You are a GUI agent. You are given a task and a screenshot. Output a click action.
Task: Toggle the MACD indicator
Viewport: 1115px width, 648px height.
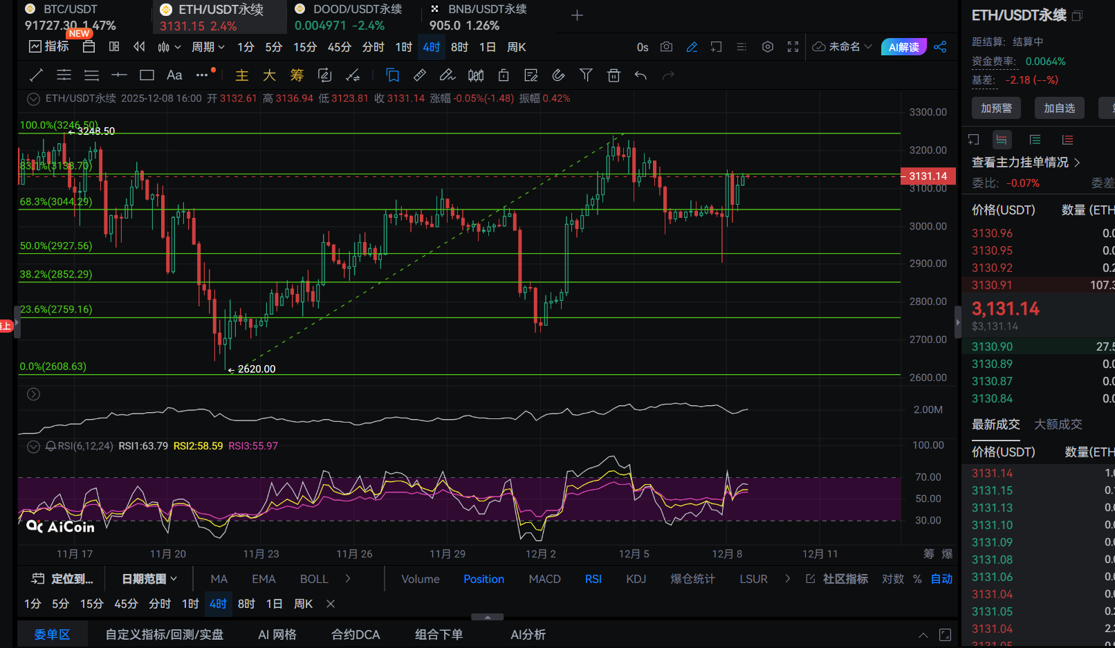(x=544, y=579)
